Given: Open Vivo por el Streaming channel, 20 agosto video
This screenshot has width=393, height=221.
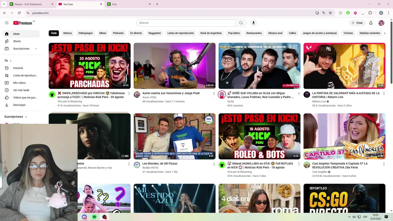Looking at the screenshot, I should click(x=70, y=102).
